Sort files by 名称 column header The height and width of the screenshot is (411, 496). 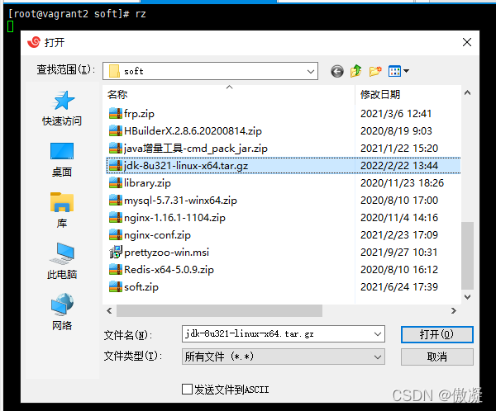[228, 94]
